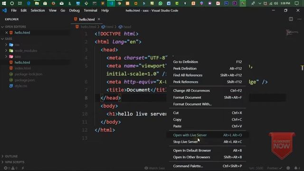This screenshot has height=171, width=304.
Task: Open WhatsApp from the taskbar
Action: 161,3
